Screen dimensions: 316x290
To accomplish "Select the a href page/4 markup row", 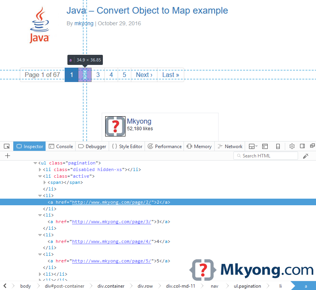I will pyautogui.click(x=109, y=241).
